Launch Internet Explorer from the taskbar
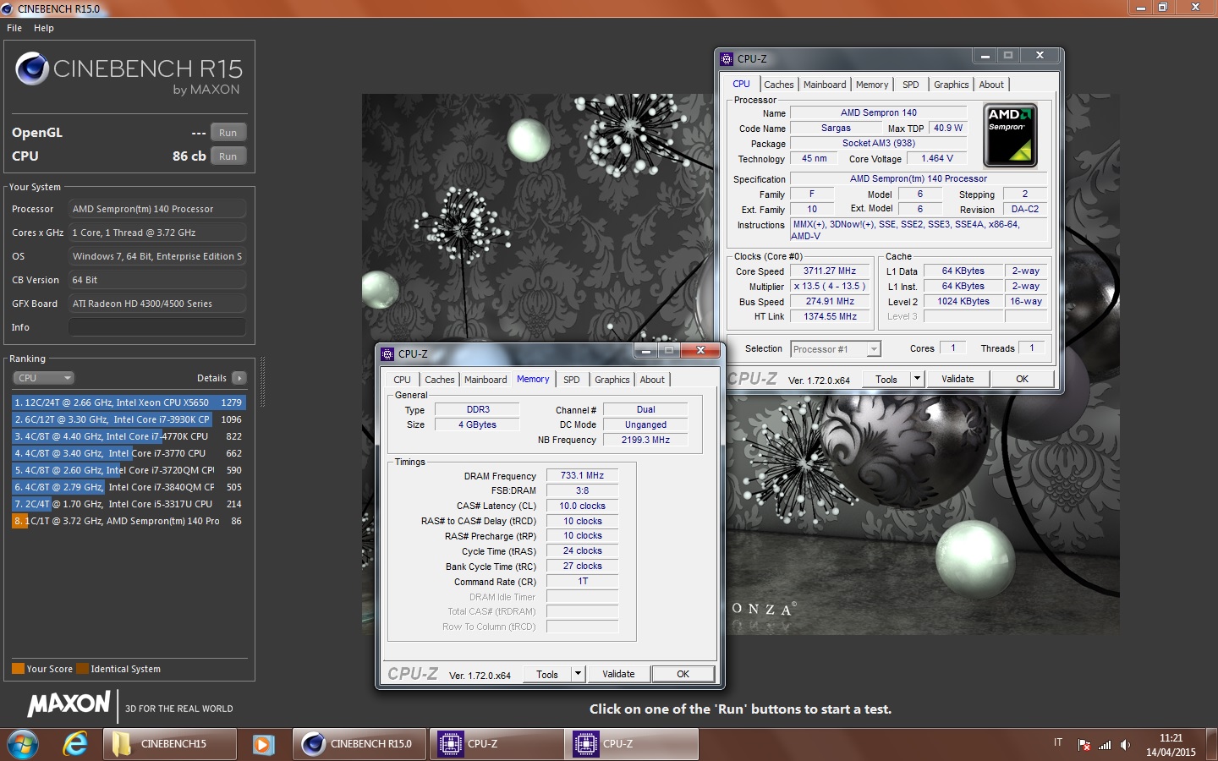This screenshot has width=1218, height=761. [75, 744]
